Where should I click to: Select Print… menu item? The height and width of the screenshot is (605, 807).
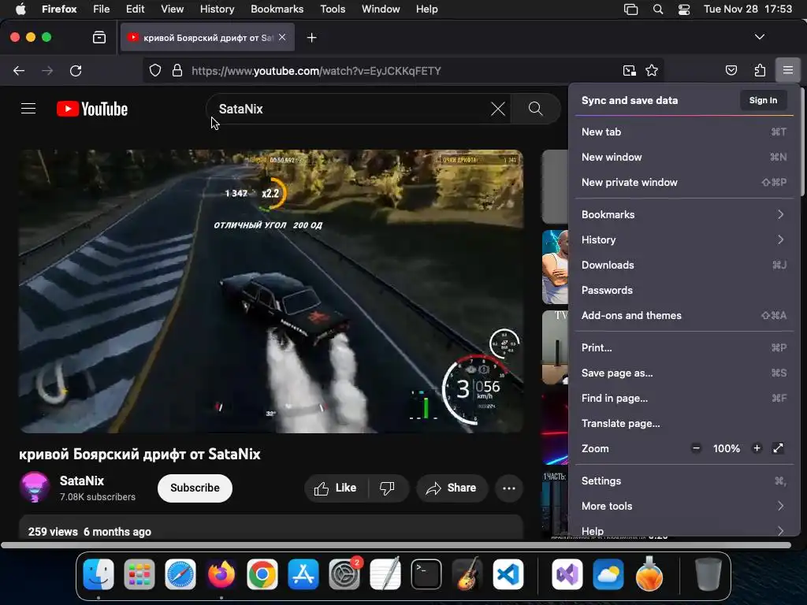684,347
